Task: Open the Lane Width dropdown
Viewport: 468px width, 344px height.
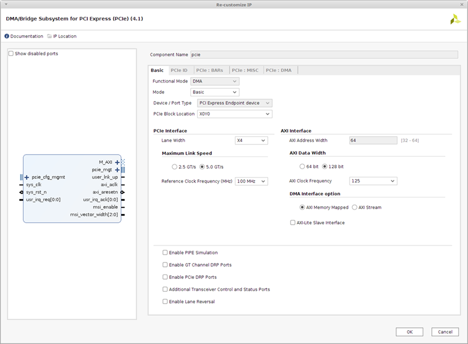Action: [x=251, y=141]
